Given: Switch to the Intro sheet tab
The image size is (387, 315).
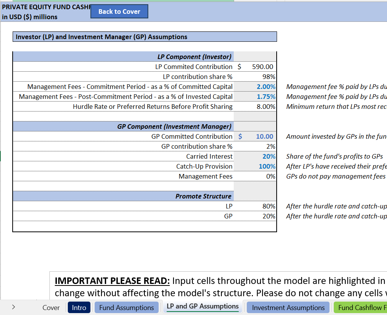Looking at the screenshot, I should pos(79,308).
